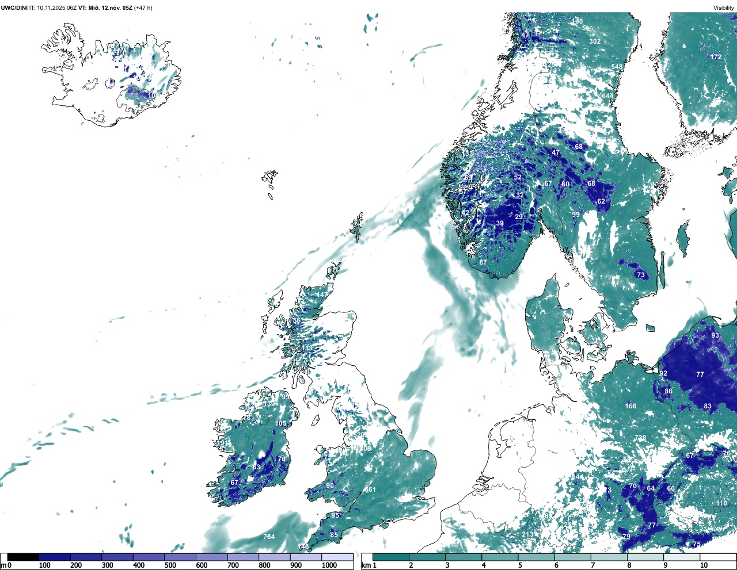Select the '447' value in northern Scotland

321,294
